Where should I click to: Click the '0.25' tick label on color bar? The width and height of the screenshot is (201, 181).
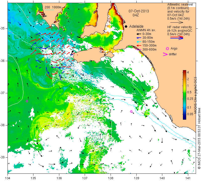click(190, 99)
